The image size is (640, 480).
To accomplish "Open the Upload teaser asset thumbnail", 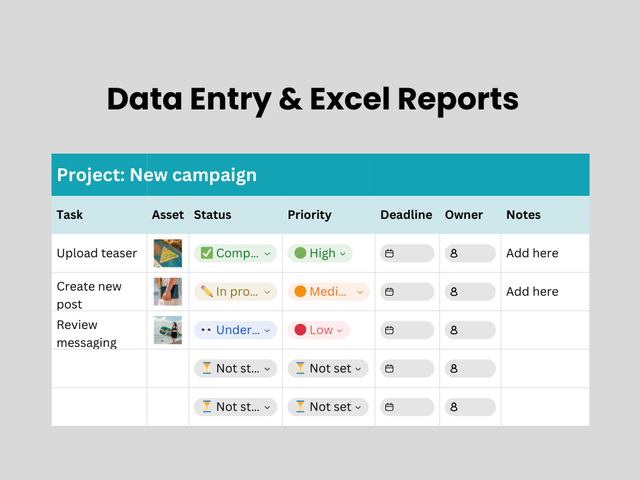I will (x=168, y=253).
